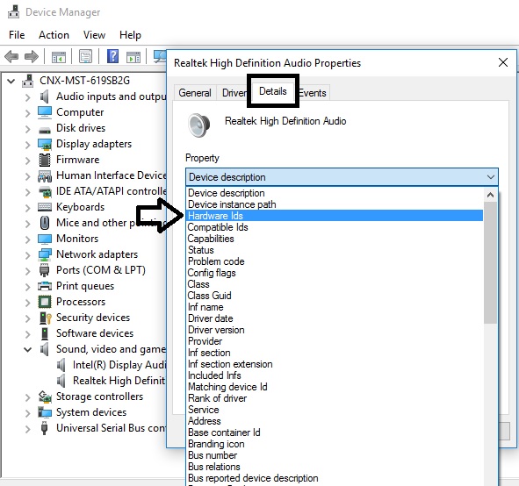Switch to the Driver tab

click(234, 93)
